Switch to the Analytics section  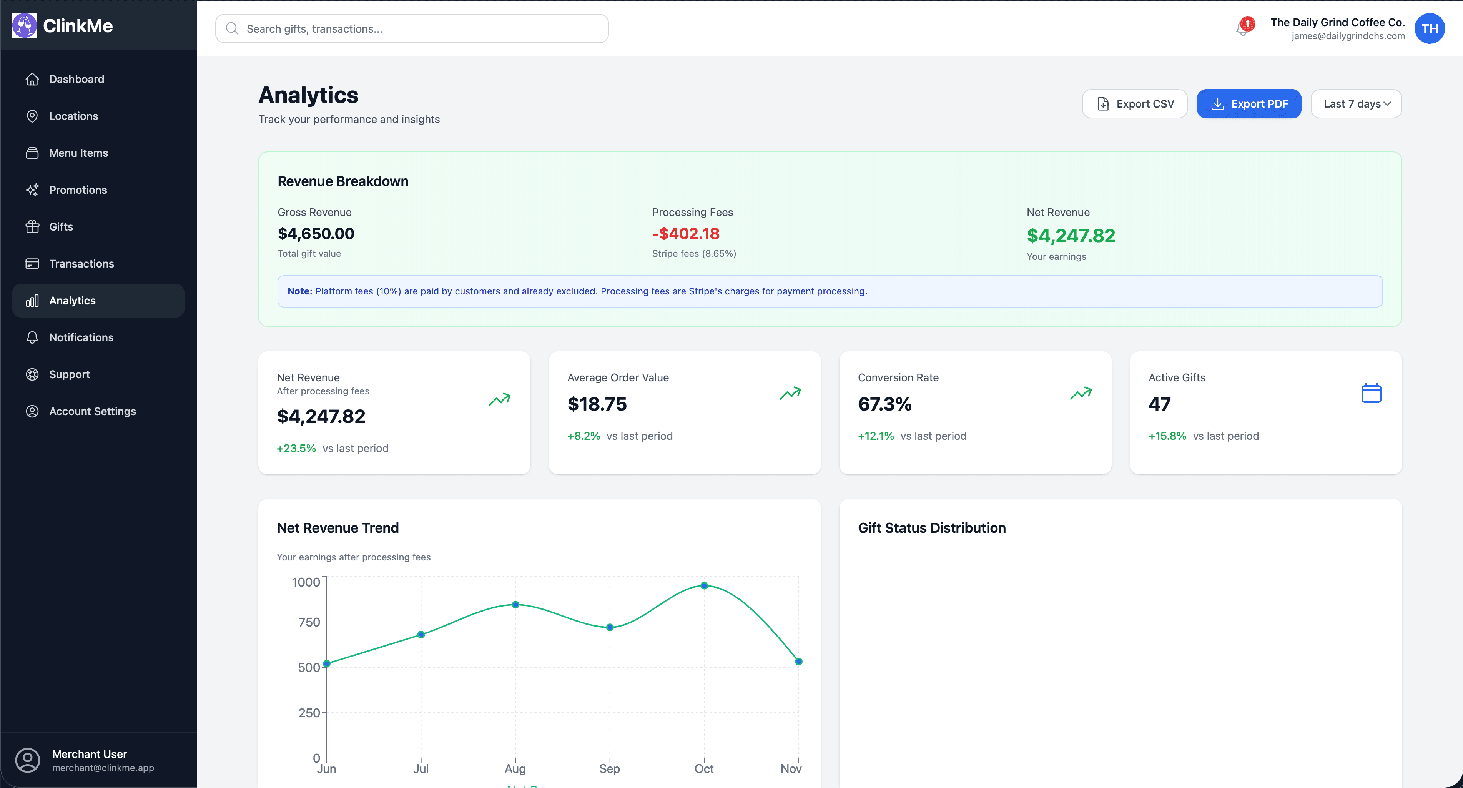[x=71, y=300]
